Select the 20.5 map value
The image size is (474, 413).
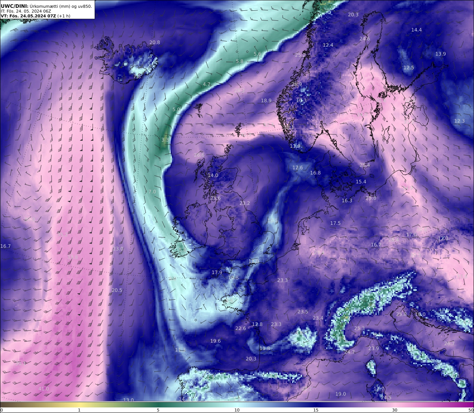117,290
